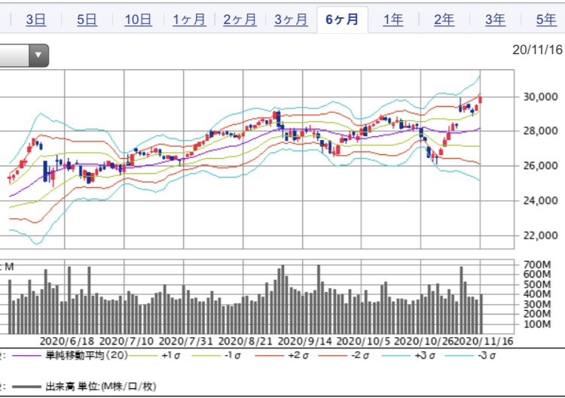Open the dropdown arrow above chart
This screenshot has height=398, width=565.
[38, 56]
